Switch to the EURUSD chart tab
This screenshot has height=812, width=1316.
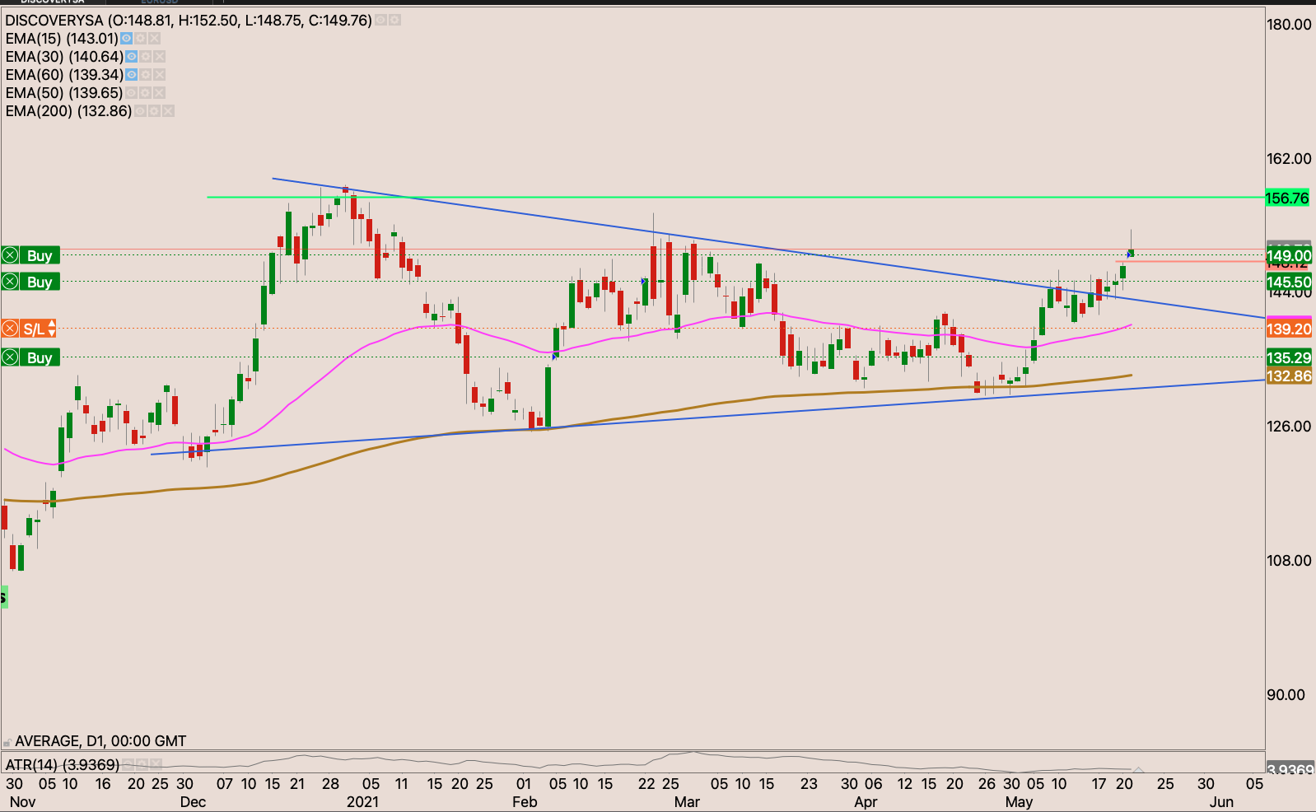160,2
